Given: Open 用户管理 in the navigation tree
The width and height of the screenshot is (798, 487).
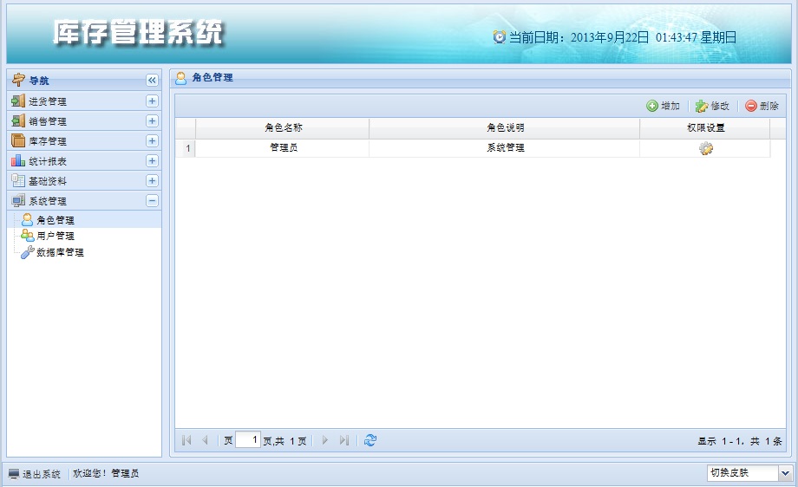Looking at the screenshot, I should 55,236.
